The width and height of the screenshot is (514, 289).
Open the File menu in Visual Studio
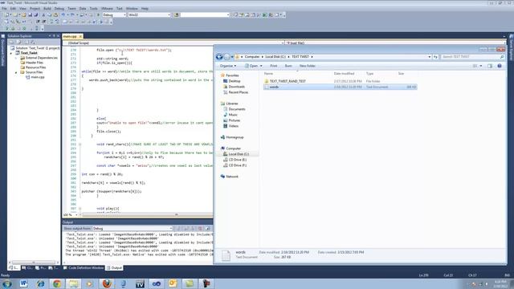click(x=4, y=9)
